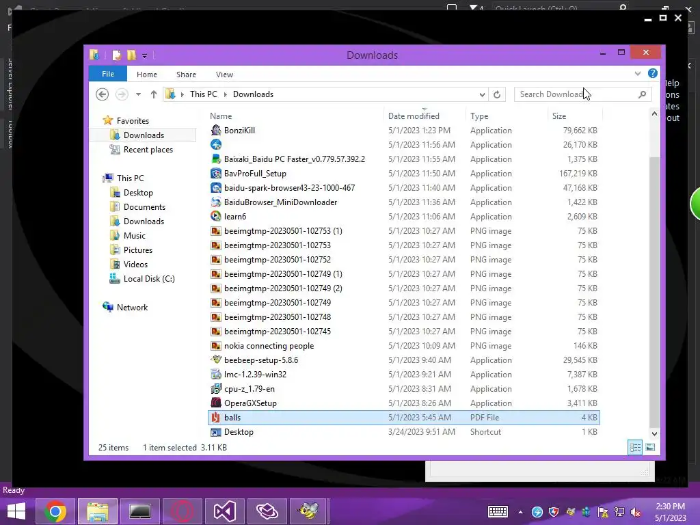700x525 pixels.
Task: Open Customize Quick Access Toolbar dropdown
Action: click(x=145, y=56)
